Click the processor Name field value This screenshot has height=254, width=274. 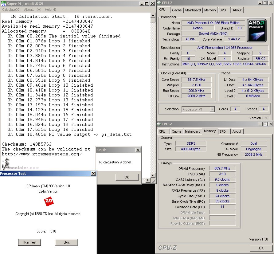[213, 23]
